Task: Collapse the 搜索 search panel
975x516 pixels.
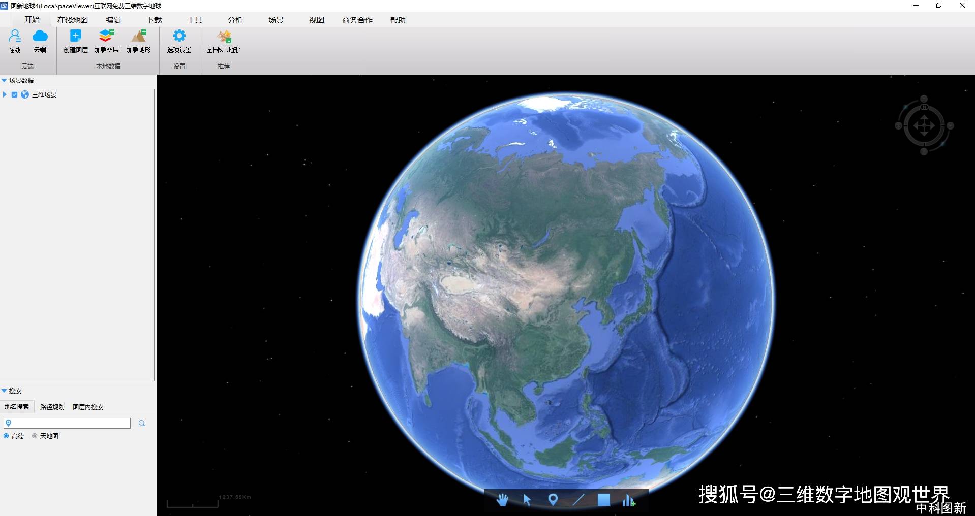Action: [x=5, y=391]
